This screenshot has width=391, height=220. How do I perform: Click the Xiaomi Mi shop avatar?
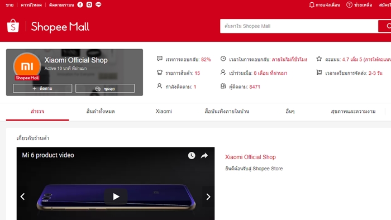[27, 66]
